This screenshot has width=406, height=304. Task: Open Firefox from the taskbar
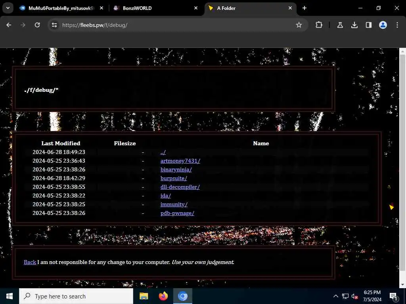163,296
